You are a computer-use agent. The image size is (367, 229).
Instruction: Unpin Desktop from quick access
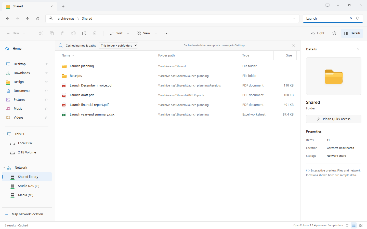46,64
